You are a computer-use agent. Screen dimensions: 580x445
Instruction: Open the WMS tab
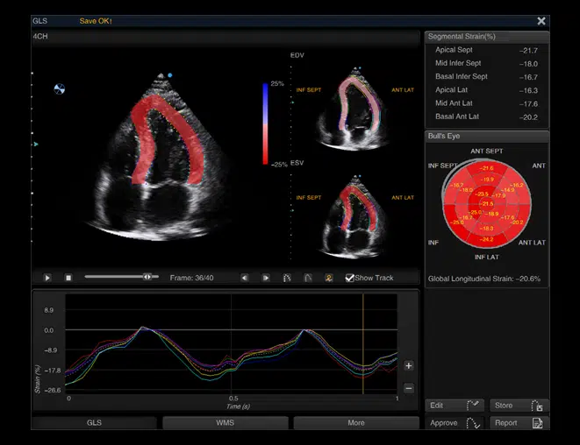pos(226,423)
